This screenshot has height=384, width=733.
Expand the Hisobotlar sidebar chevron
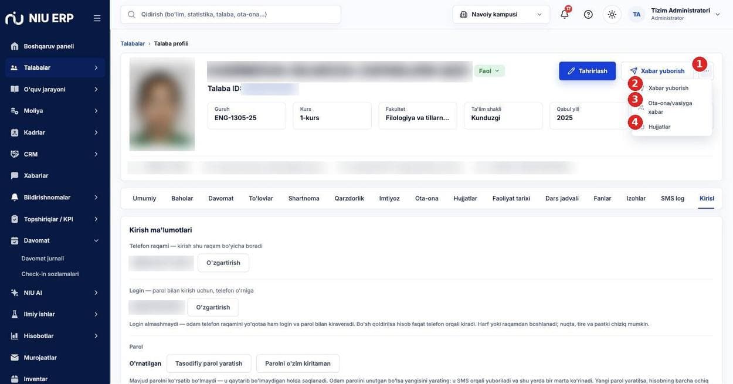96,336
